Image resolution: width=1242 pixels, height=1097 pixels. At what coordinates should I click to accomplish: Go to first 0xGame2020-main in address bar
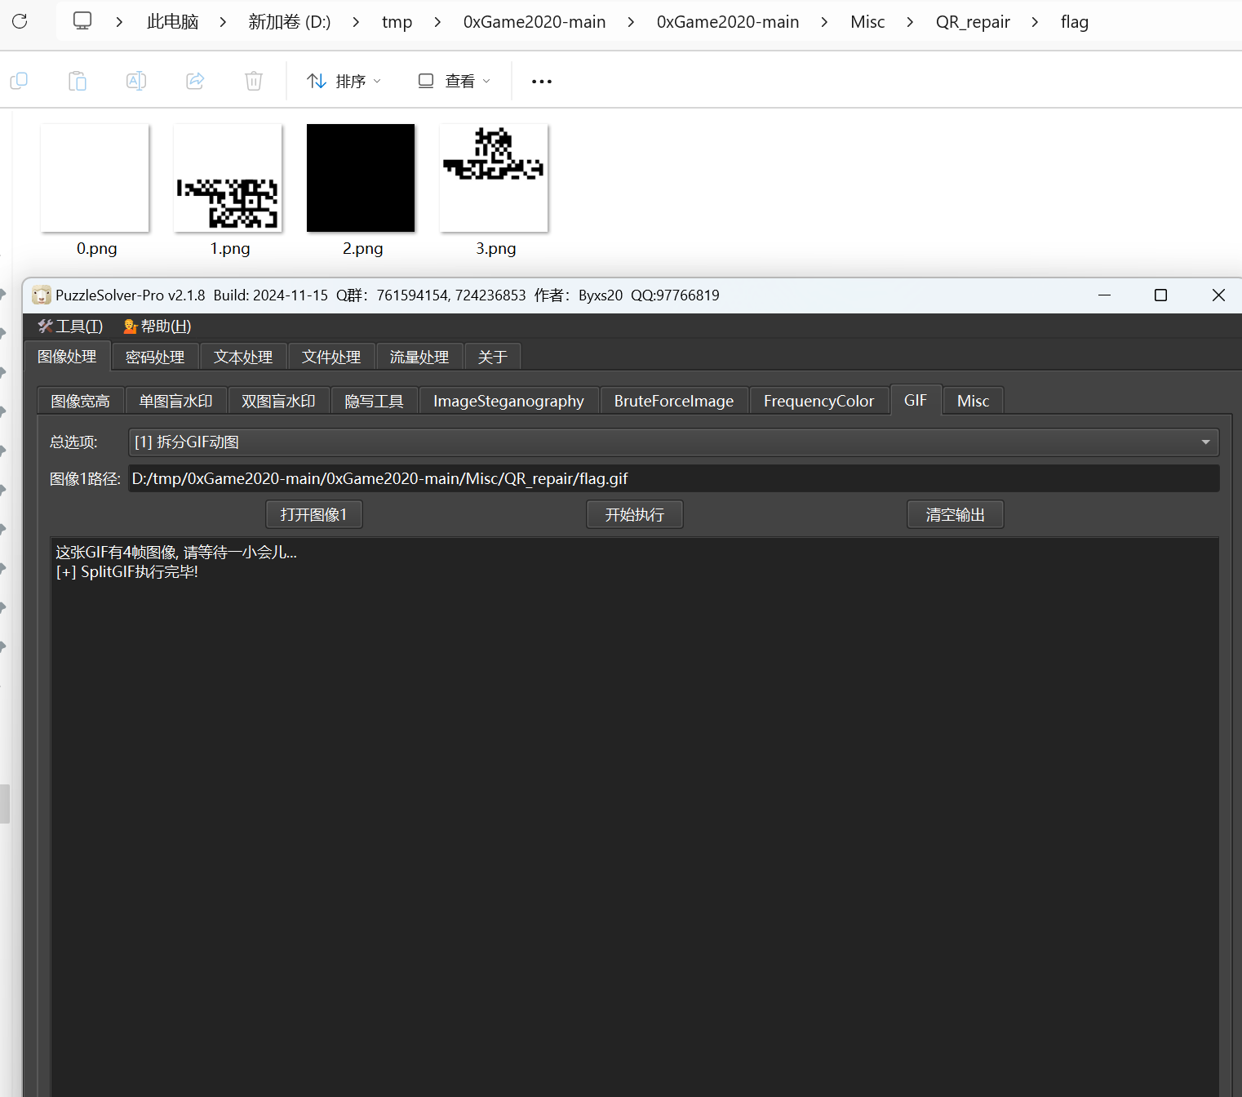pyautogui.click(x=535, y=22)
